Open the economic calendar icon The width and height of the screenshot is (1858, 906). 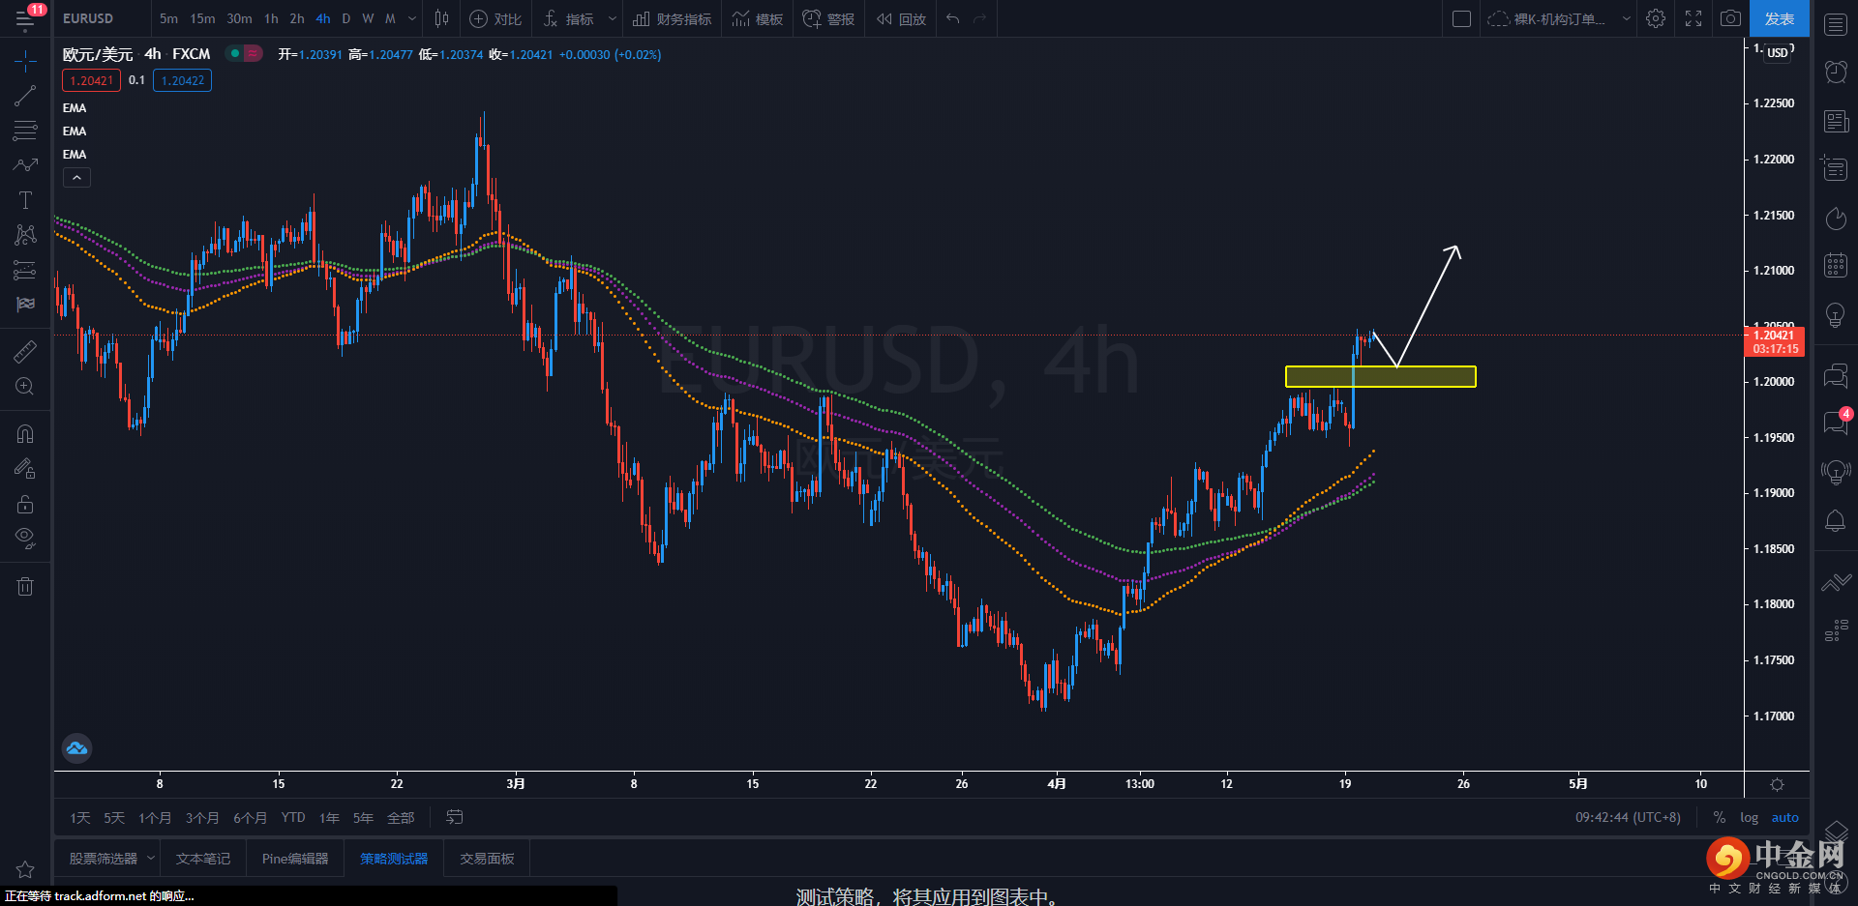click(1836, 265)
